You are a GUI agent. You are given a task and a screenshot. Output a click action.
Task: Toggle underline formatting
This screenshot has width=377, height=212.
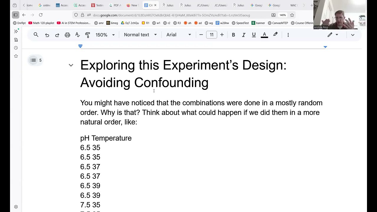click(254, 35)
